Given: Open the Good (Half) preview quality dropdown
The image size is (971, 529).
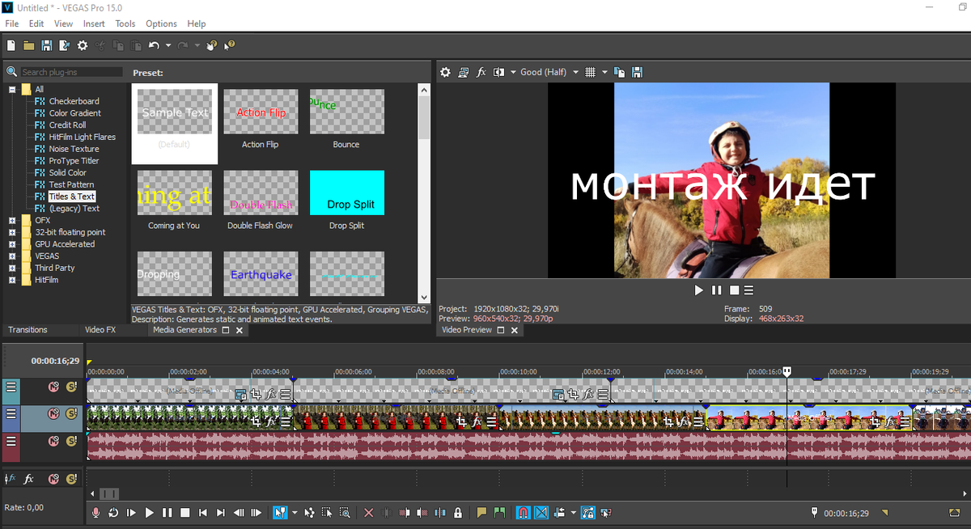Looking at the screenshot, I should [x=549, y=72].
